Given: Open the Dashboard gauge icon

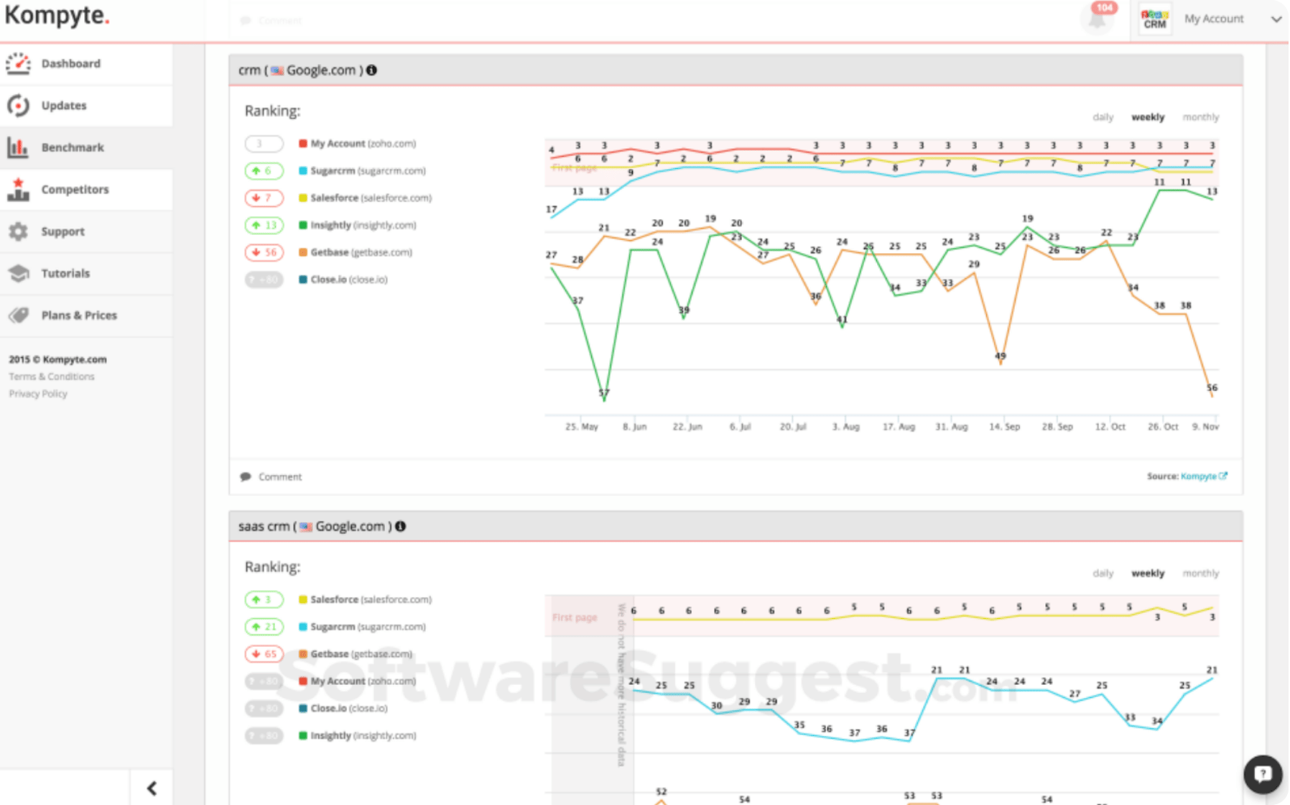Looking at the screenshot, I should (19, 64).
